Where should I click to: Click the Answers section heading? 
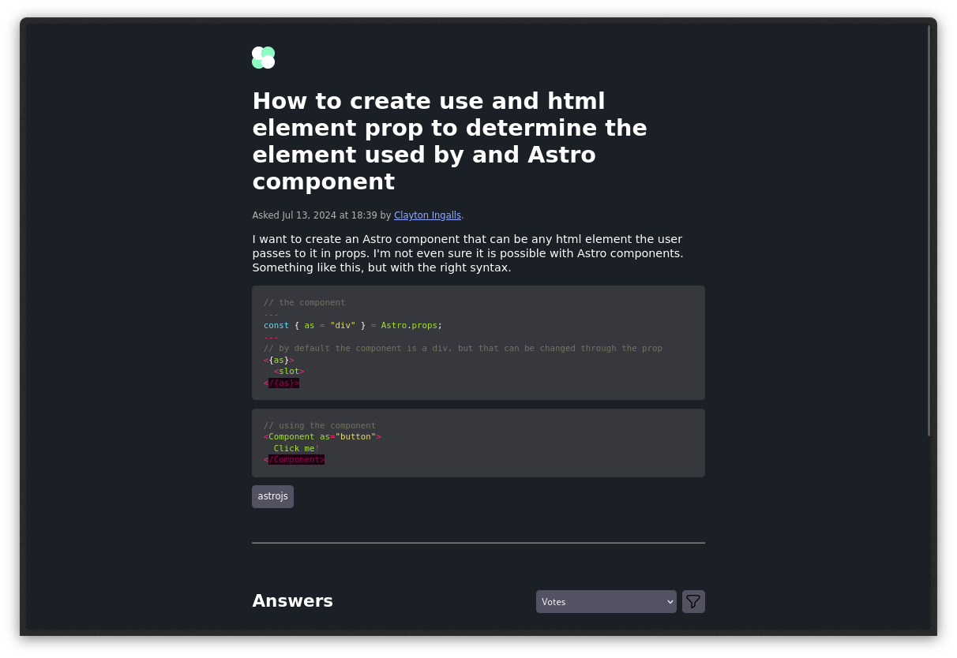292,601
